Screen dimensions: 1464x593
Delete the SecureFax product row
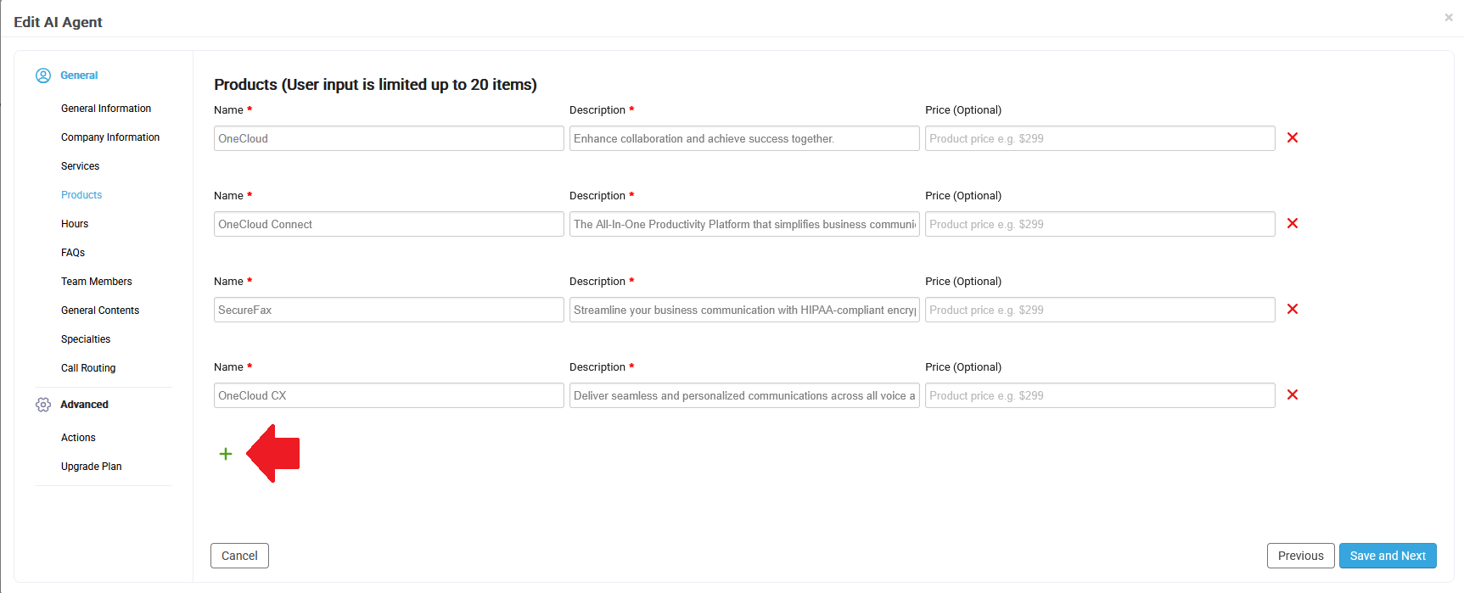tap(1293, 309)
